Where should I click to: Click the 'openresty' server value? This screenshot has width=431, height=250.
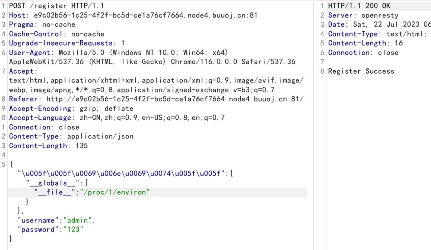pyautogui.click(x=380, y=15)
